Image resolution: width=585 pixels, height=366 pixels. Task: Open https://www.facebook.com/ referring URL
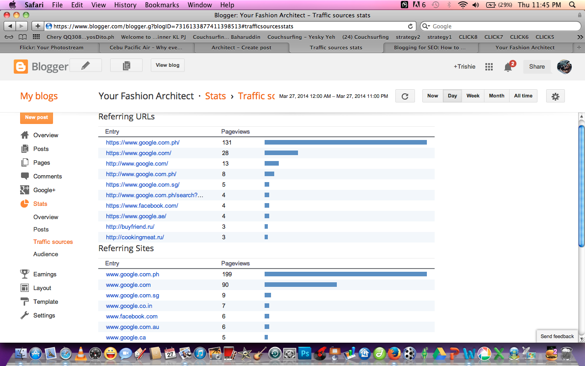pos(142,206)
